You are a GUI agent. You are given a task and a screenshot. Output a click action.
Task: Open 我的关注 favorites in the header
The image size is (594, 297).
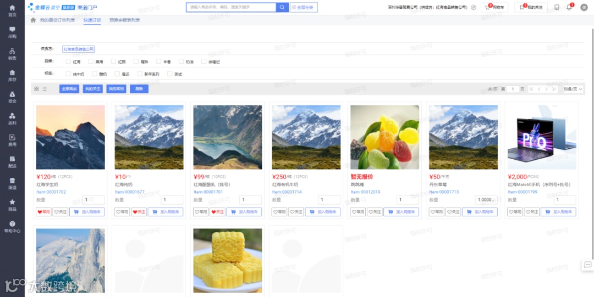click(531, 7)
